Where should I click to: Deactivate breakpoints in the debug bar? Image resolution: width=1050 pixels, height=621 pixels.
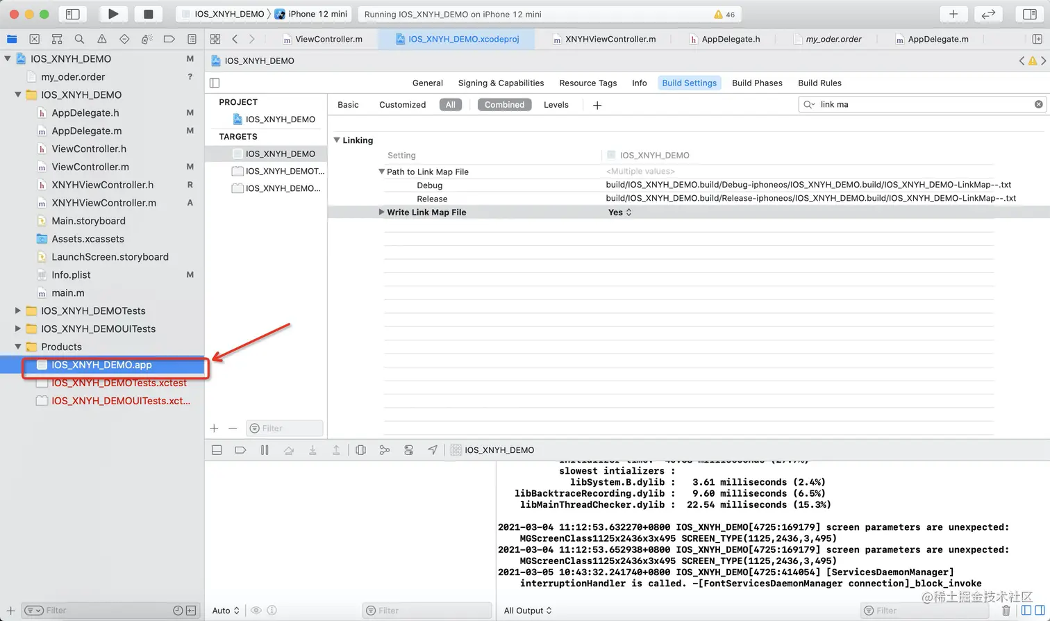(x=240, y=450)
